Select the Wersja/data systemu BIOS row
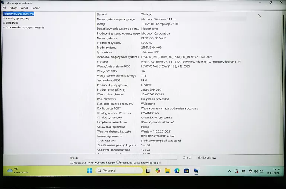 pos(171,66)
